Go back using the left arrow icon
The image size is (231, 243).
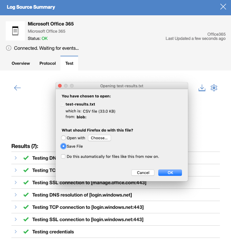[17, 88]
